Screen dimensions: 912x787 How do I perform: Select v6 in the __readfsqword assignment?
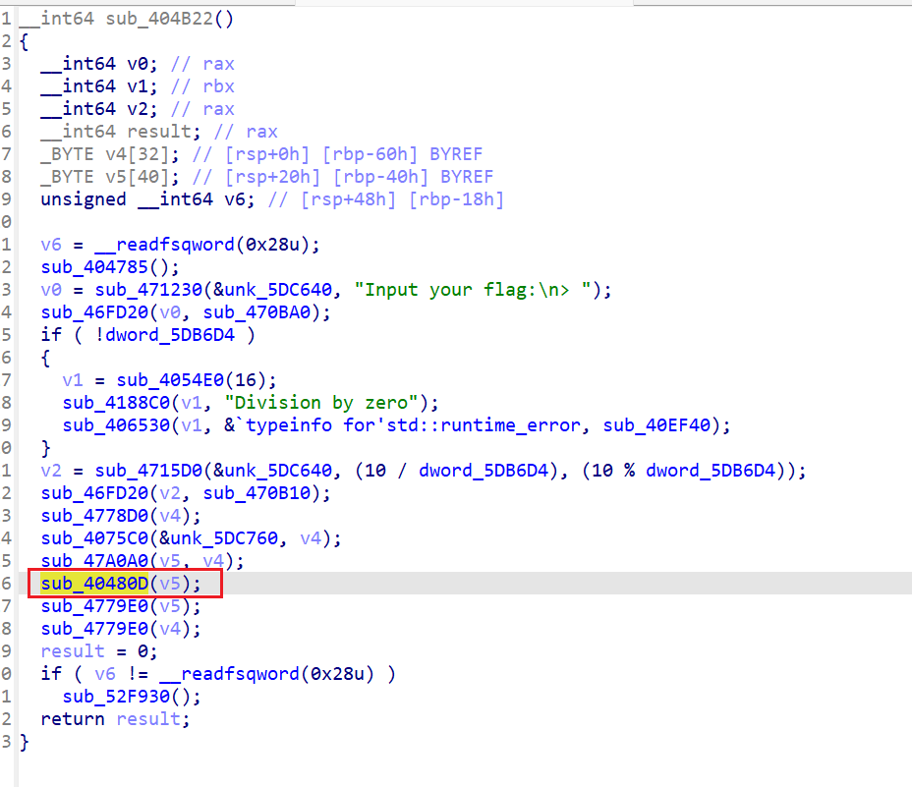(x=51, y=245)
